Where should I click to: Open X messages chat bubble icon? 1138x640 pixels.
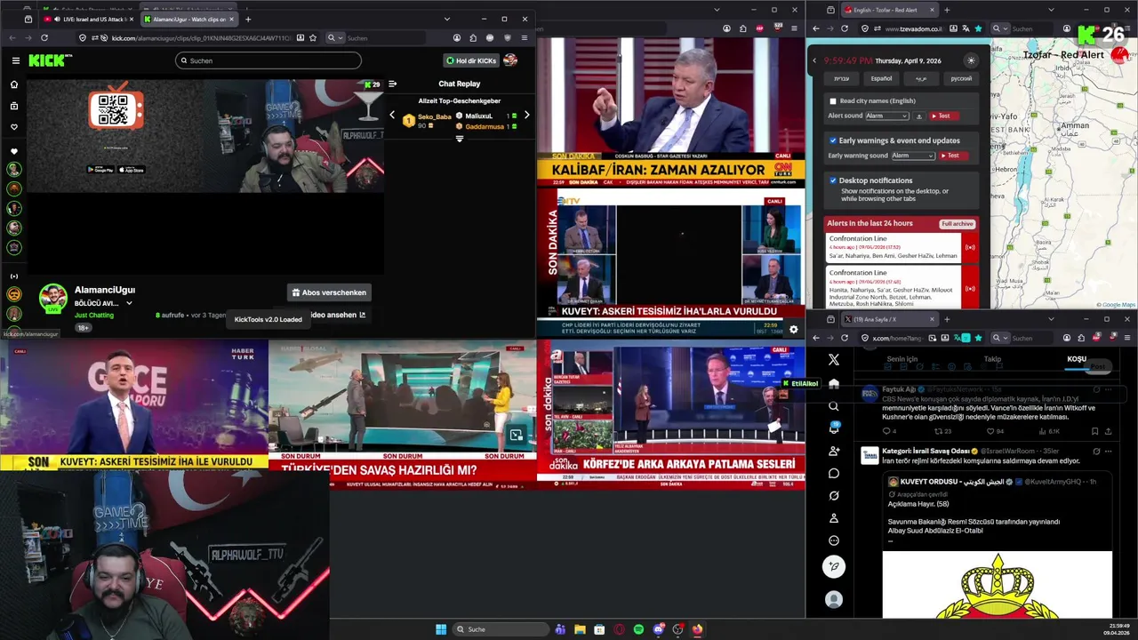pos(833,474)
